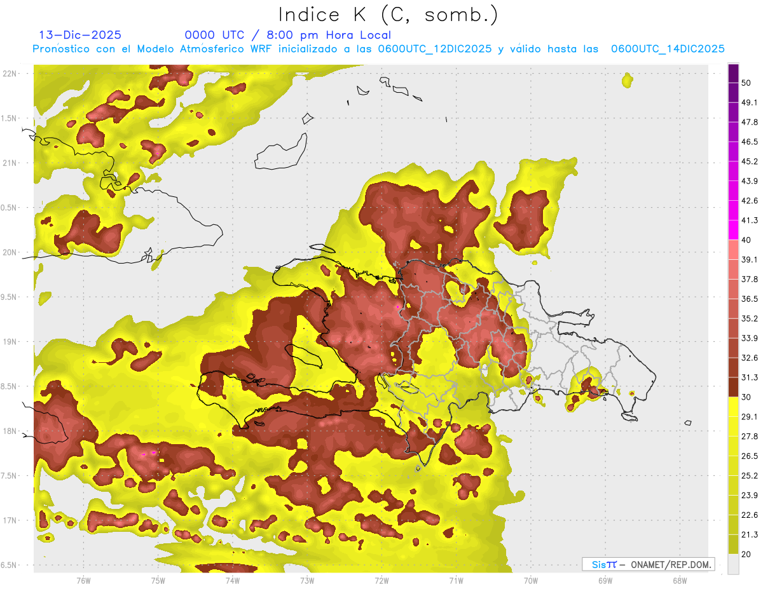Click the colorbar value "30"

point(747,397)
